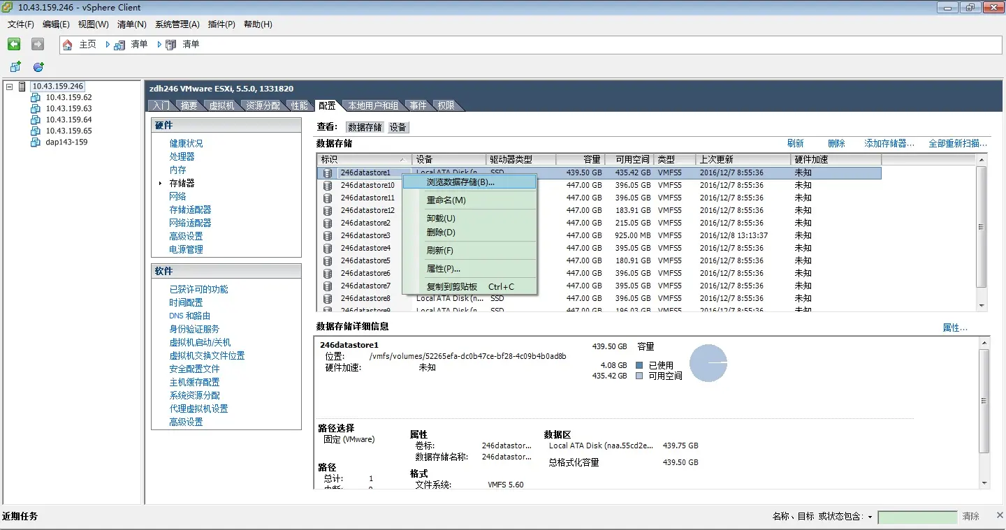Screen dimensions: 1006x530
Task: Click the 全部重新扫描... link
Action: point(958,143)
